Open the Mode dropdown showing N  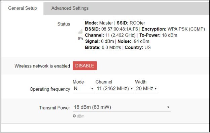coord(83,89)
